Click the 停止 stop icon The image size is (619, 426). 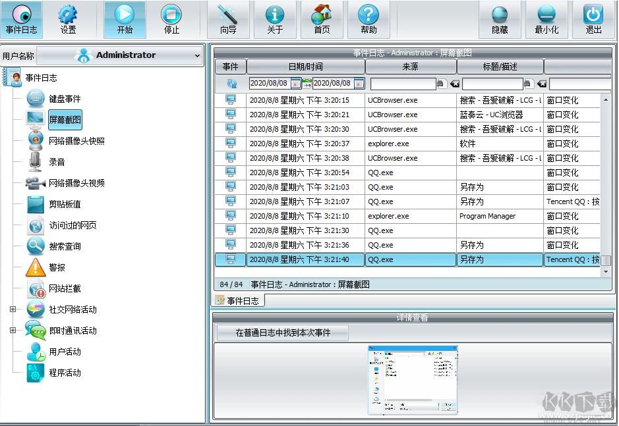pos(171,18)
